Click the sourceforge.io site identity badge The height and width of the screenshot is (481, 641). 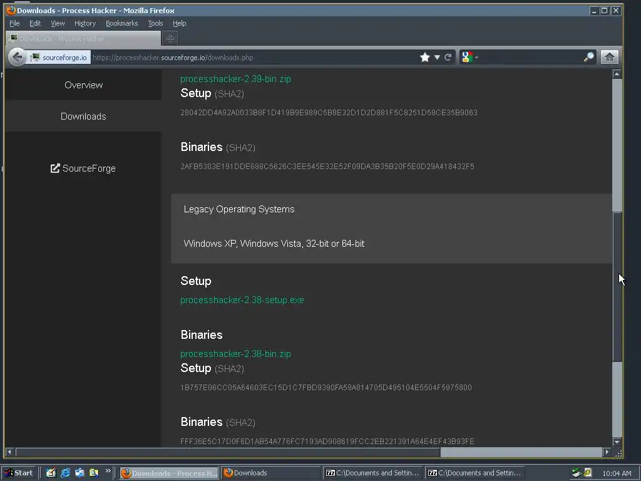(59, 57)
